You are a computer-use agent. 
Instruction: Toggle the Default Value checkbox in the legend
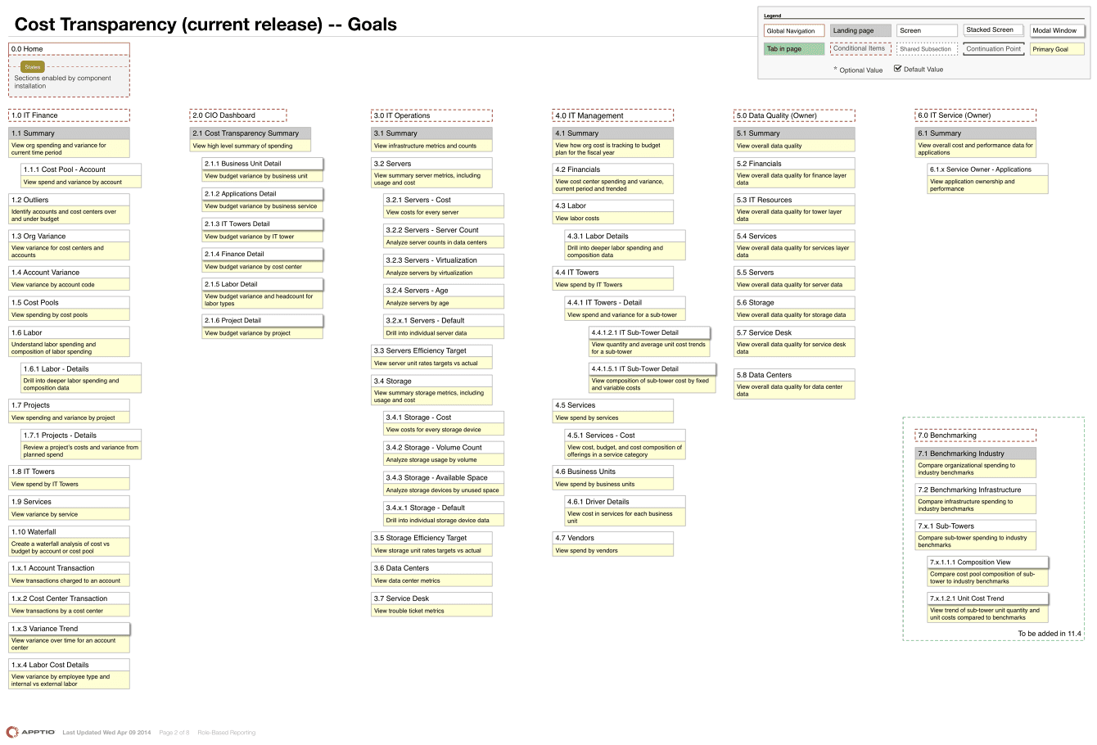pyautogui.click(x=898, y=69)
